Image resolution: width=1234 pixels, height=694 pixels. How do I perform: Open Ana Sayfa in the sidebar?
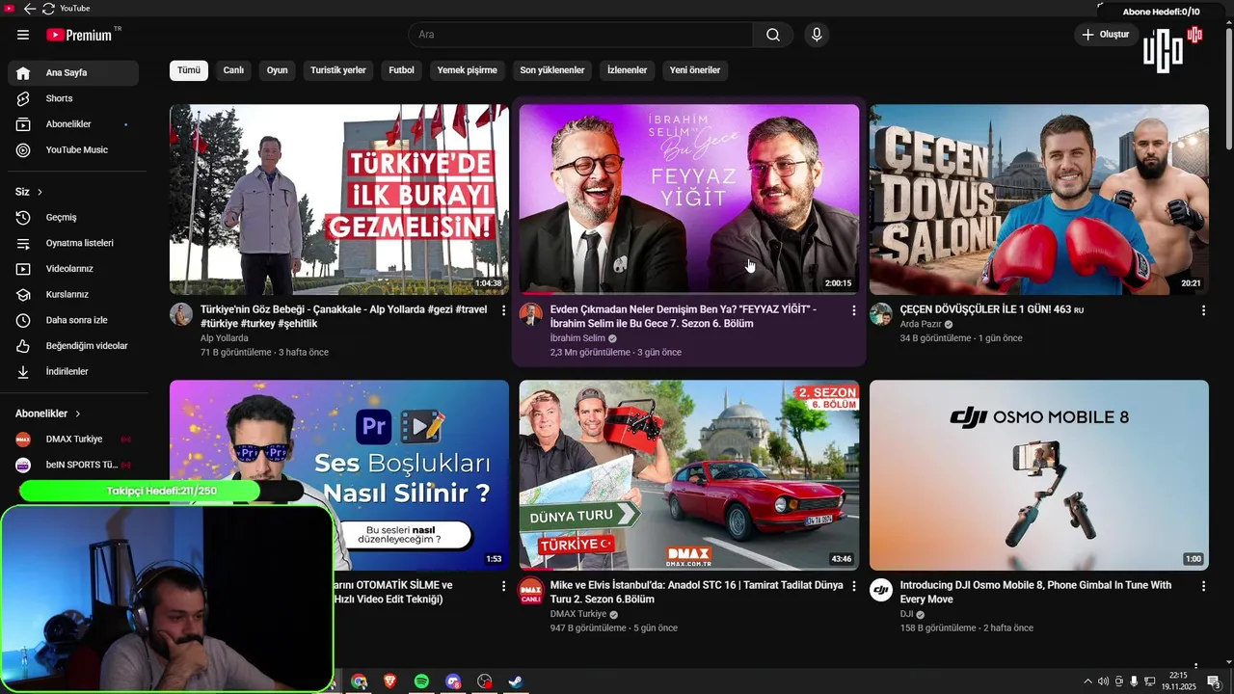73,72
